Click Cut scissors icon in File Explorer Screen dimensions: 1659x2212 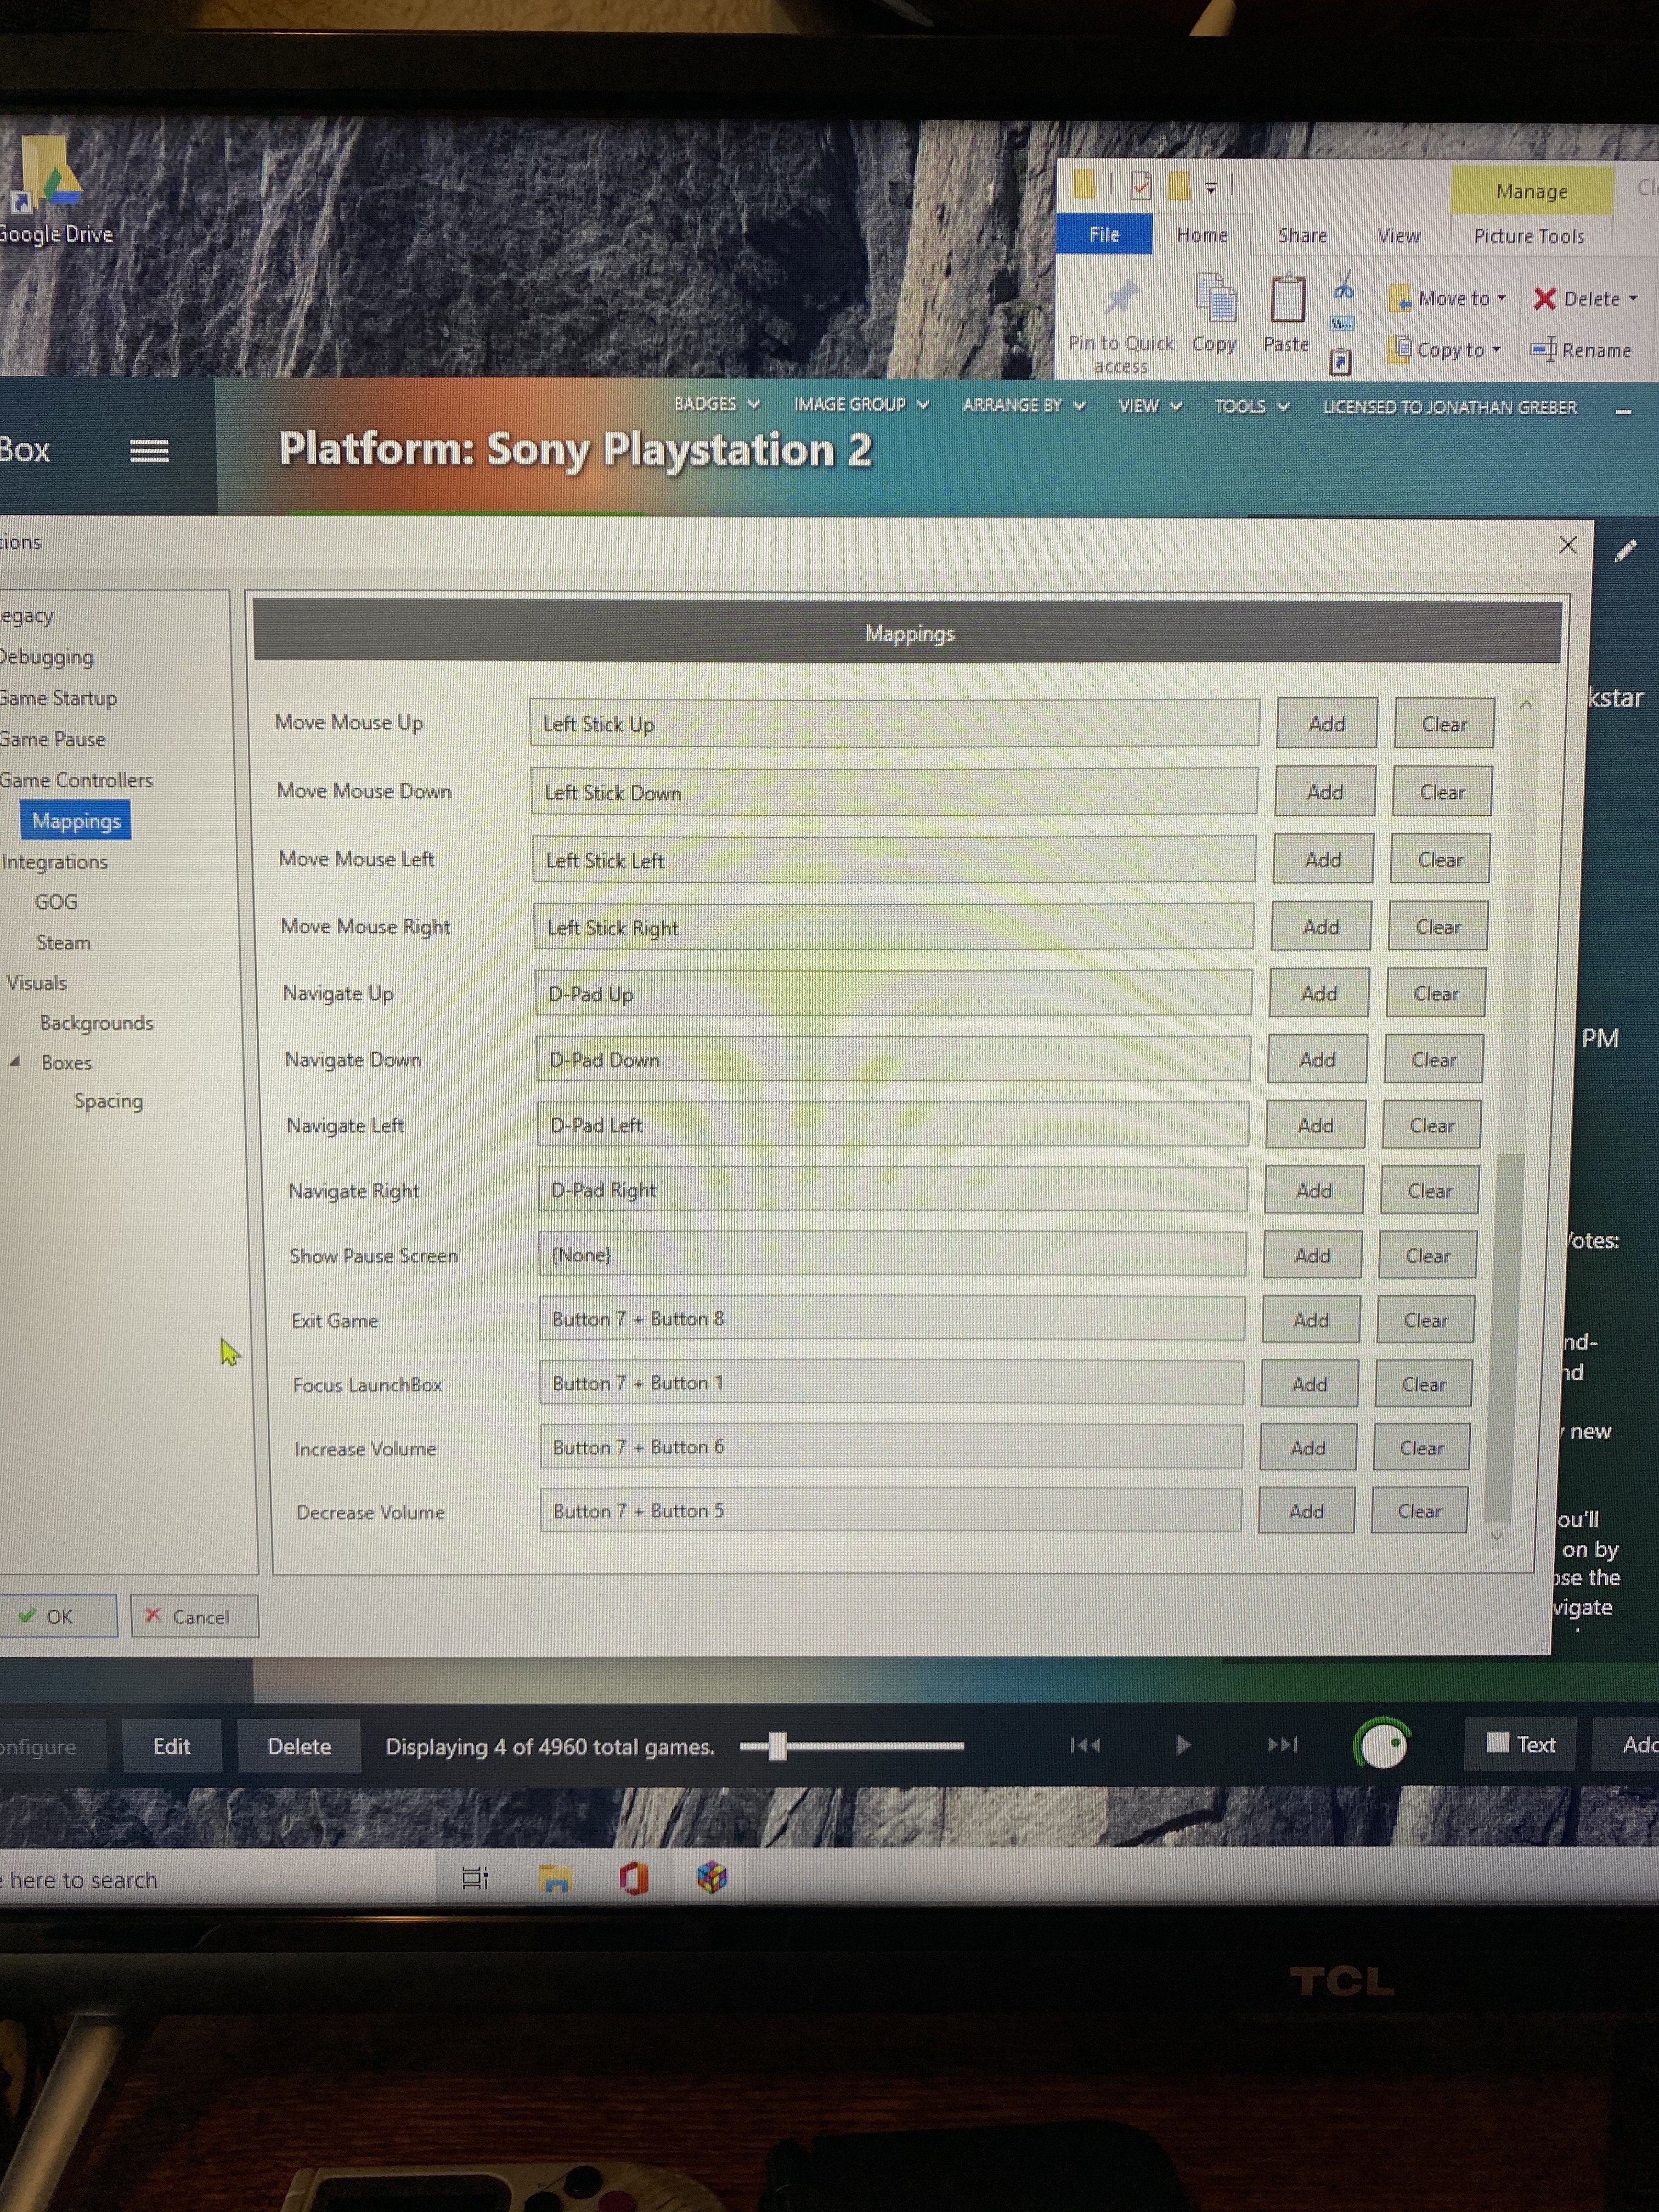(x=1343, y=287)
